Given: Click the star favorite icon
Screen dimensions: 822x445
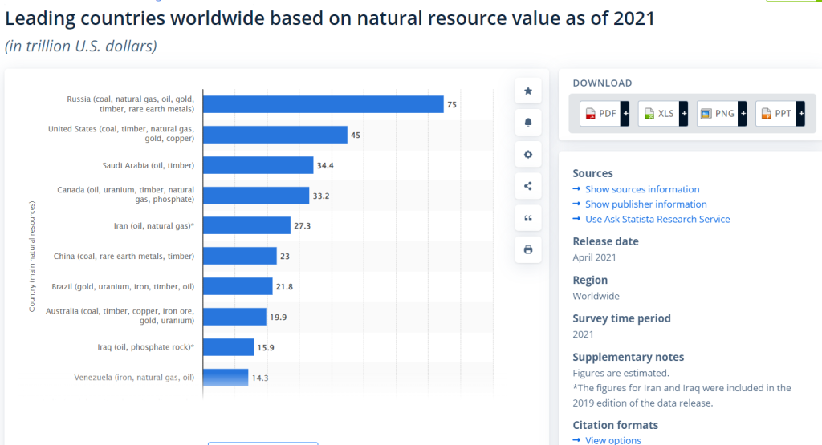Looking at the screenshot, I should pos(527,91).
